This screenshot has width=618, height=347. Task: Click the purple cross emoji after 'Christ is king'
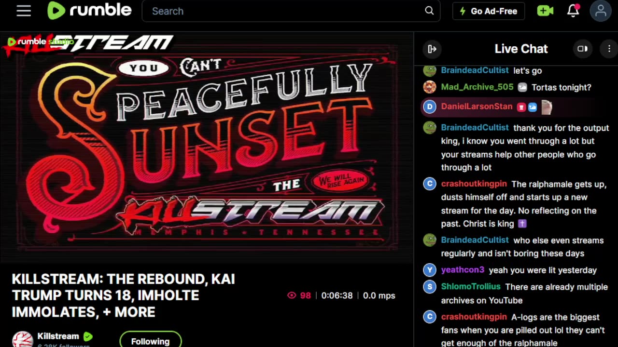(522, 224)
